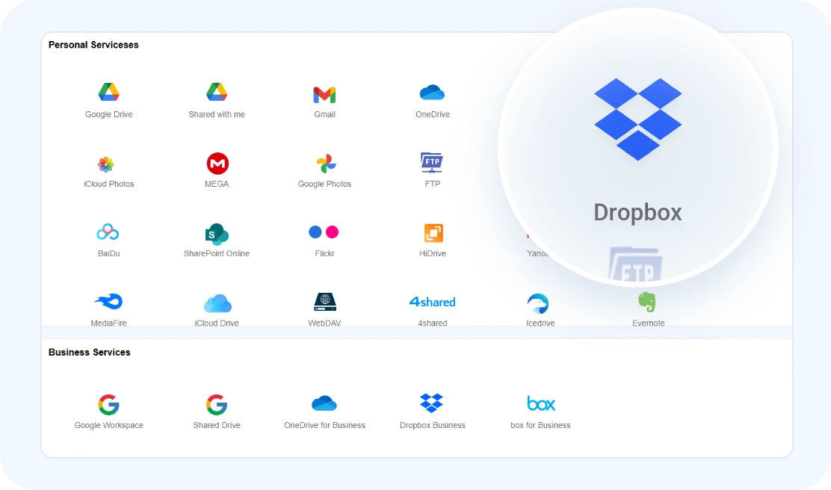The height and width of the screenshot is (490, 831).
Task: Click the MediaFire label
Action: point(108,323)
